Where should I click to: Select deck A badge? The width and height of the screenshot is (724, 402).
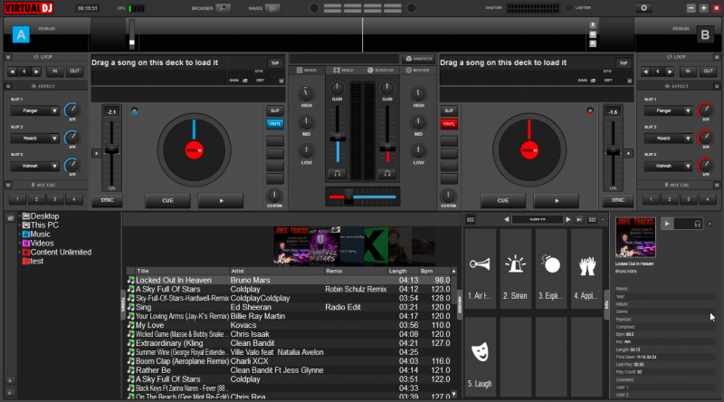(x=21, y=34)
